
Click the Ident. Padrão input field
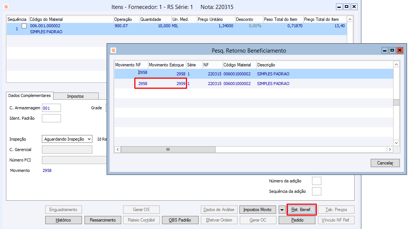[52, 118]
